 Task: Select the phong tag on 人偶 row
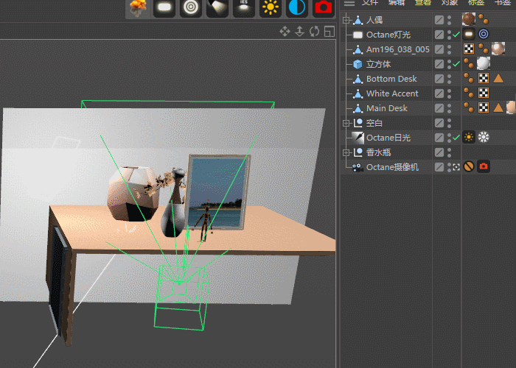pos(484,19)
